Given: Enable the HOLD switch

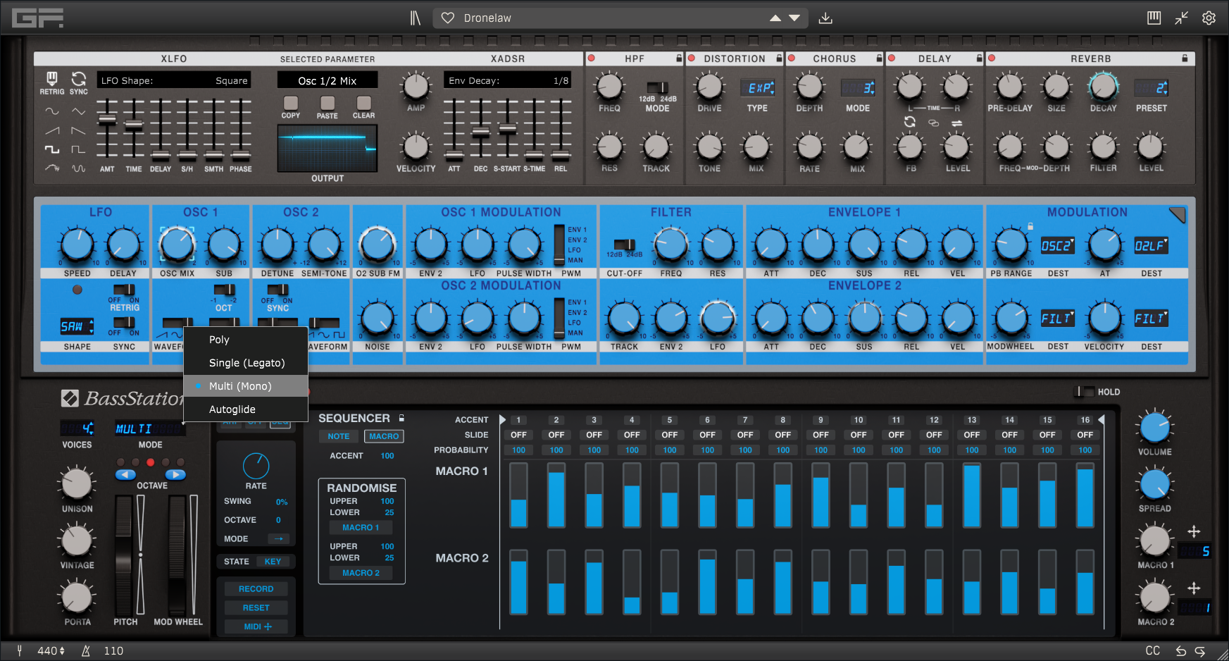Looking at the screenshot, I should point(1085,392).
